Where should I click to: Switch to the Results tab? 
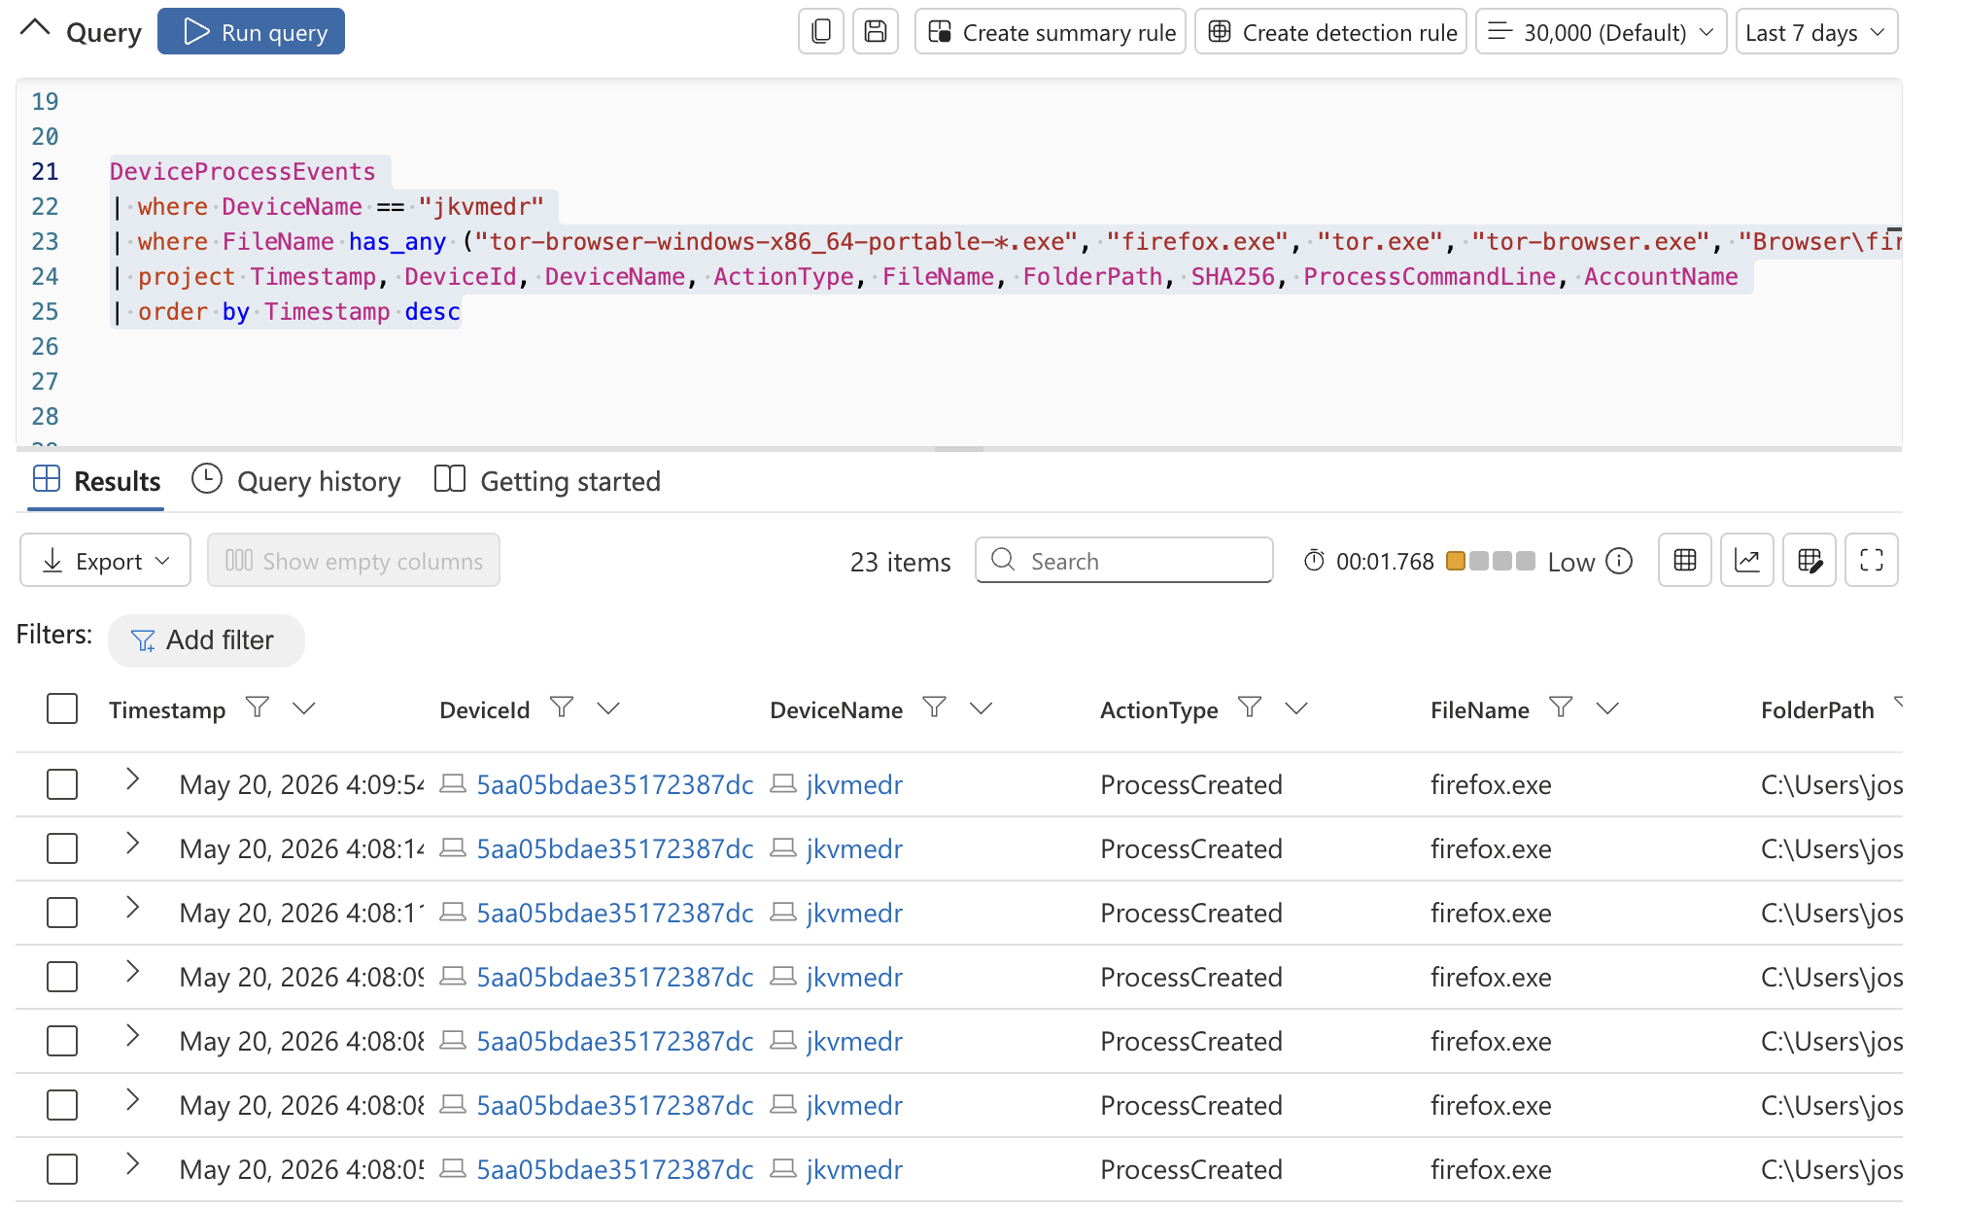96,481
